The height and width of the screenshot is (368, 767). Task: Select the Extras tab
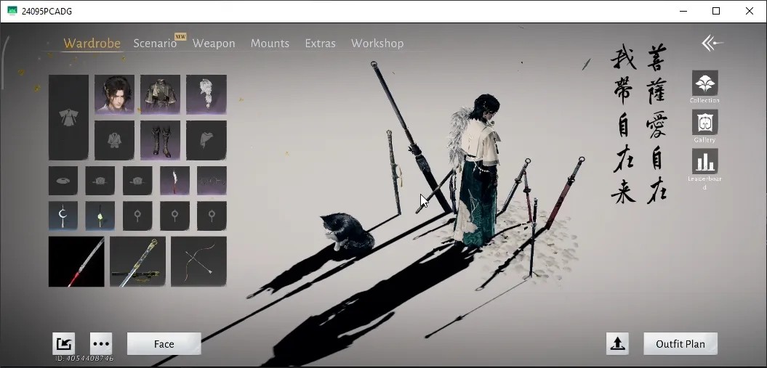tap(321, 44)
